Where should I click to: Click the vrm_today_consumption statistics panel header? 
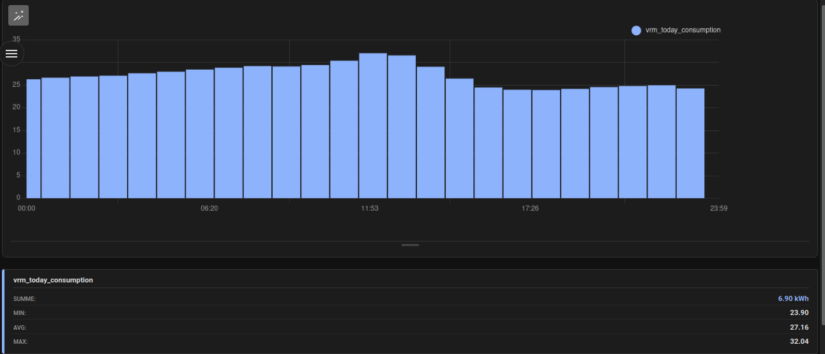tap(53, 280)
